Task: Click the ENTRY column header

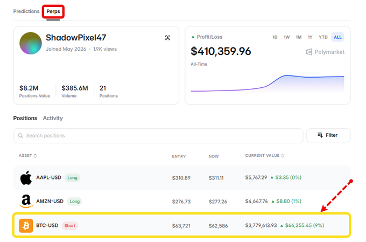Action: coord(179,156)
